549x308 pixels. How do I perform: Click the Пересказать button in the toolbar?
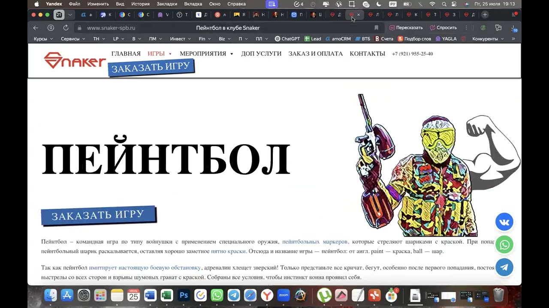[406, 28]
